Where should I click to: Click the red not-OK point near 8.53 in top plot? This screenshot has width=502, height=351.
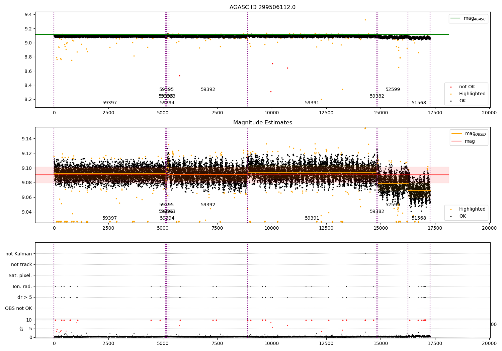[x=179, y=76]
